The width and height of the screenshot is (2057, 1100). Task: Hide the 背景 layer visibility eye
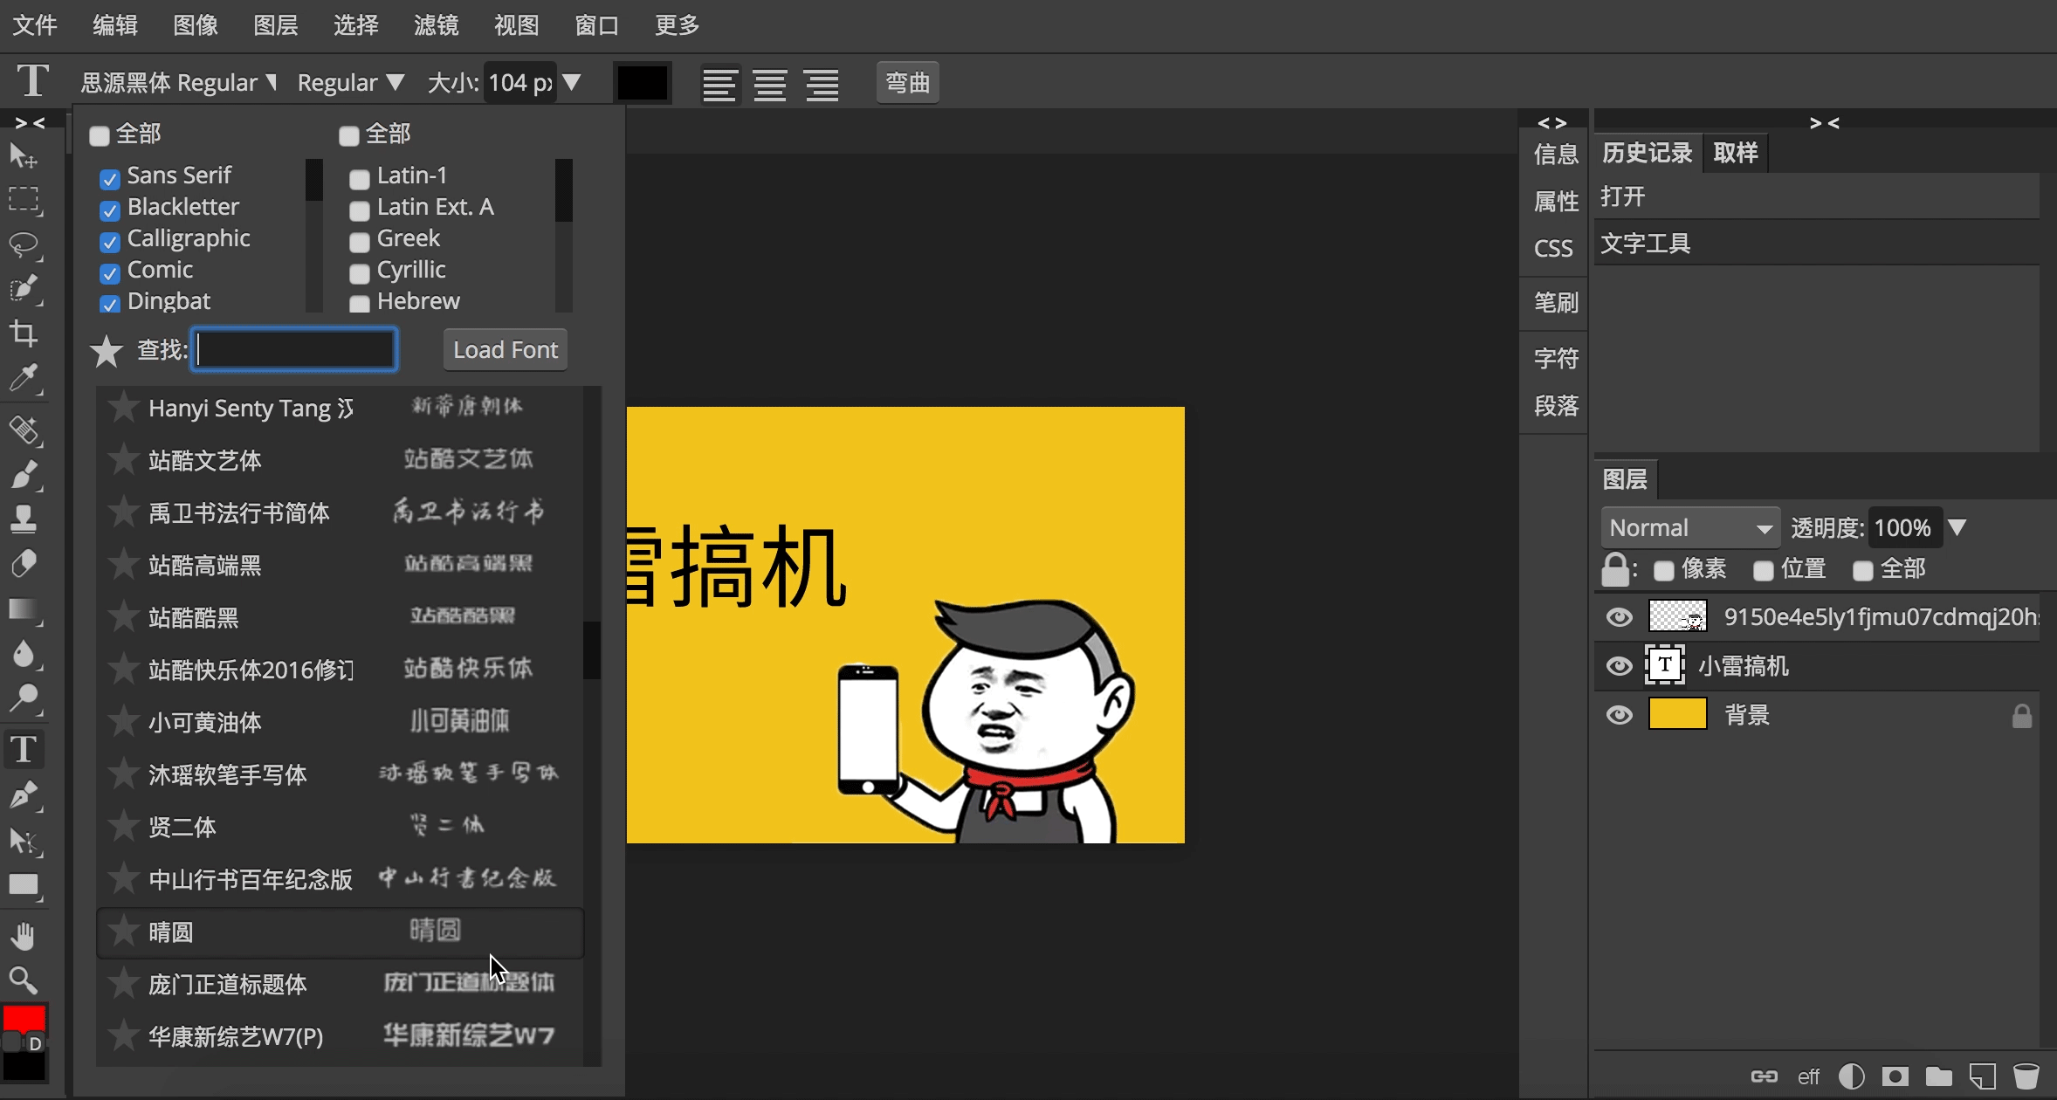pyautogui.click(x=1619, y=715)
